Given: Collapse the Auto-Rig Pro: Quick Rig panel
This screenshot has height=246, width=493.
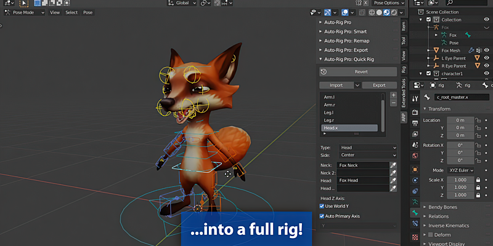Looking at the screenshot, I should pyautogui.click(x=349, y=59).
